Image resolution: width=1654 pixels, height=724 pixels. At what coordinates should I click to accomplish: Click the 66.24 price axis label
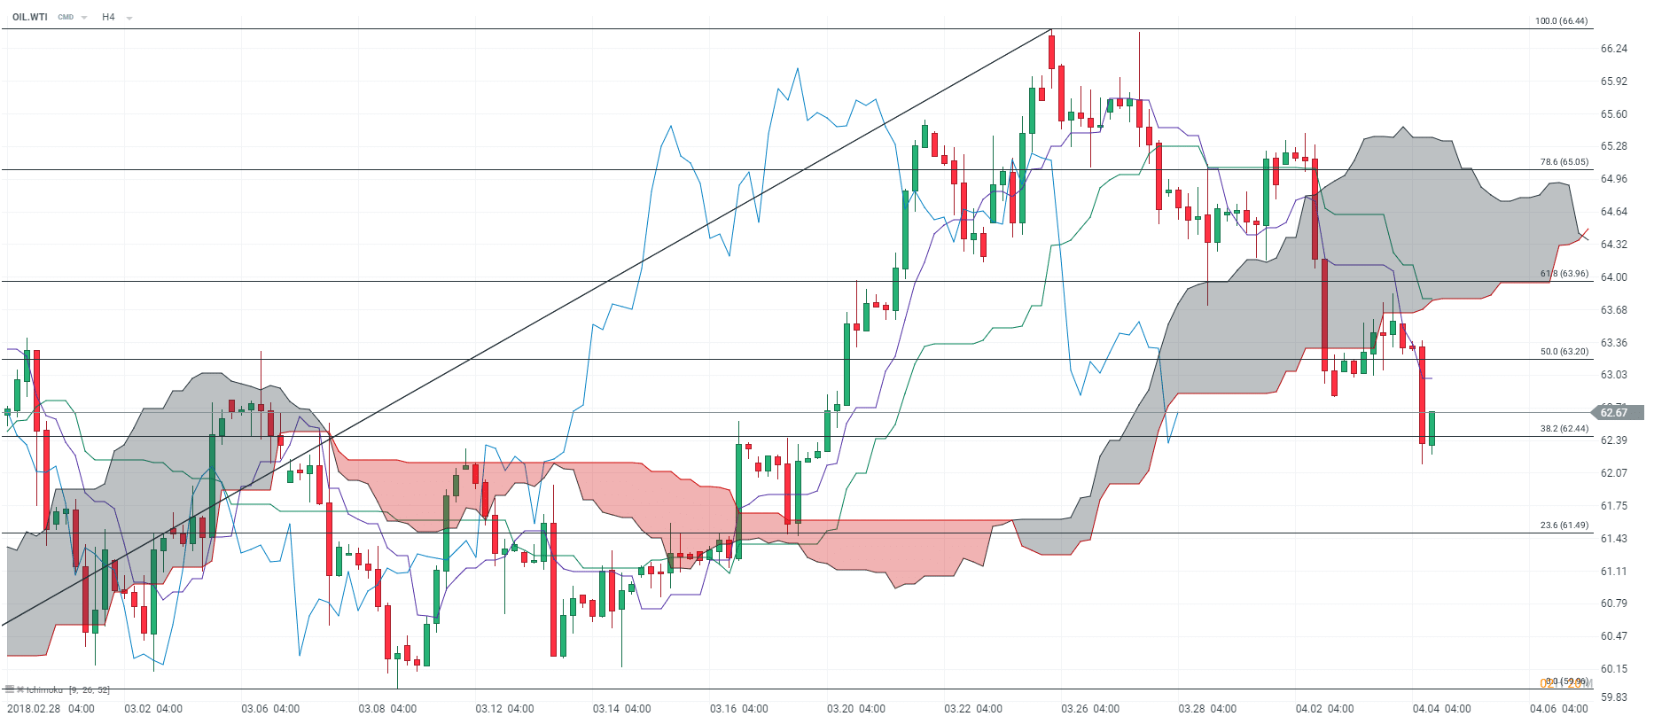[x=1614, y=49]
